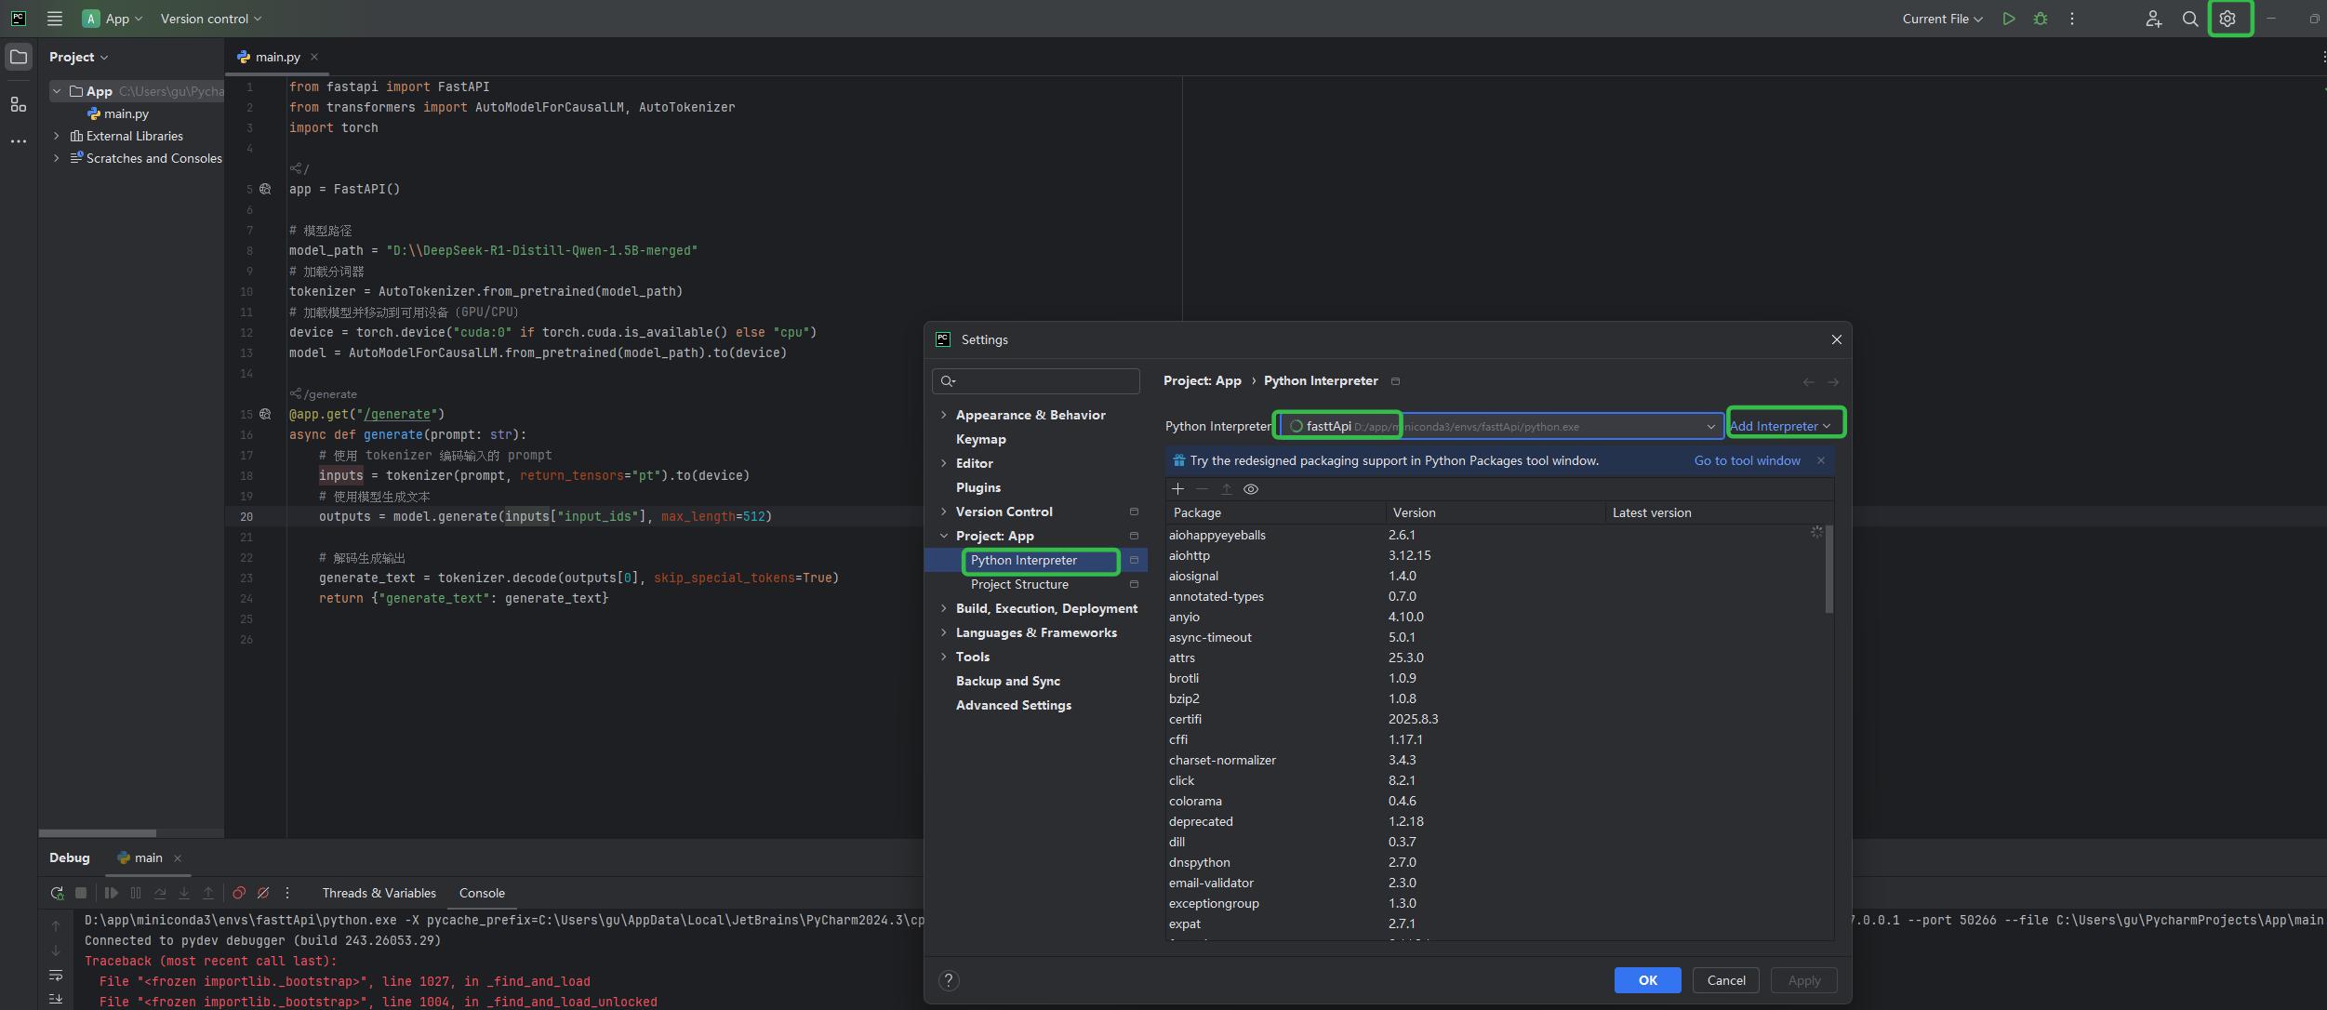Expand the Tools section in Settings

(x=944, y=657)
